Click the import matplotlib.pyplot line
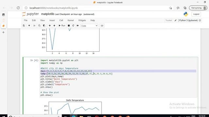 [59, 60]
